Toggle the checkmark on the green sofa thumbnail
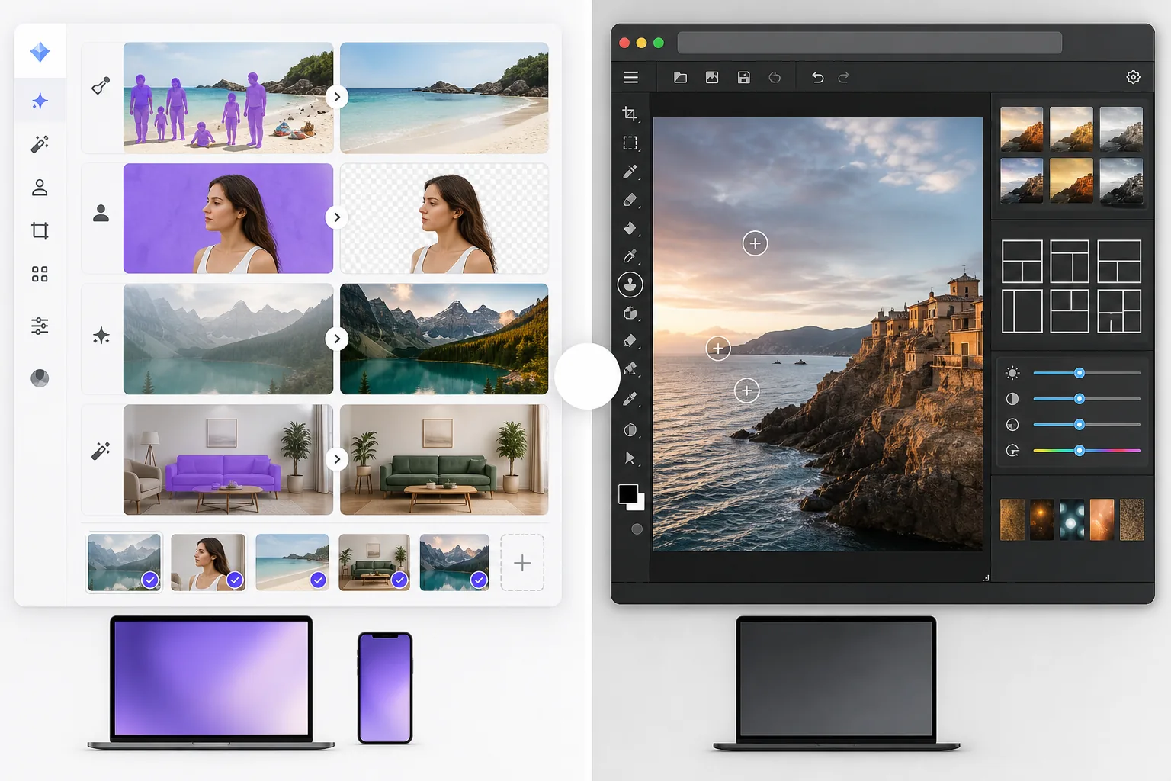This screenshot has width=1171, height=781. pos(399,580)
